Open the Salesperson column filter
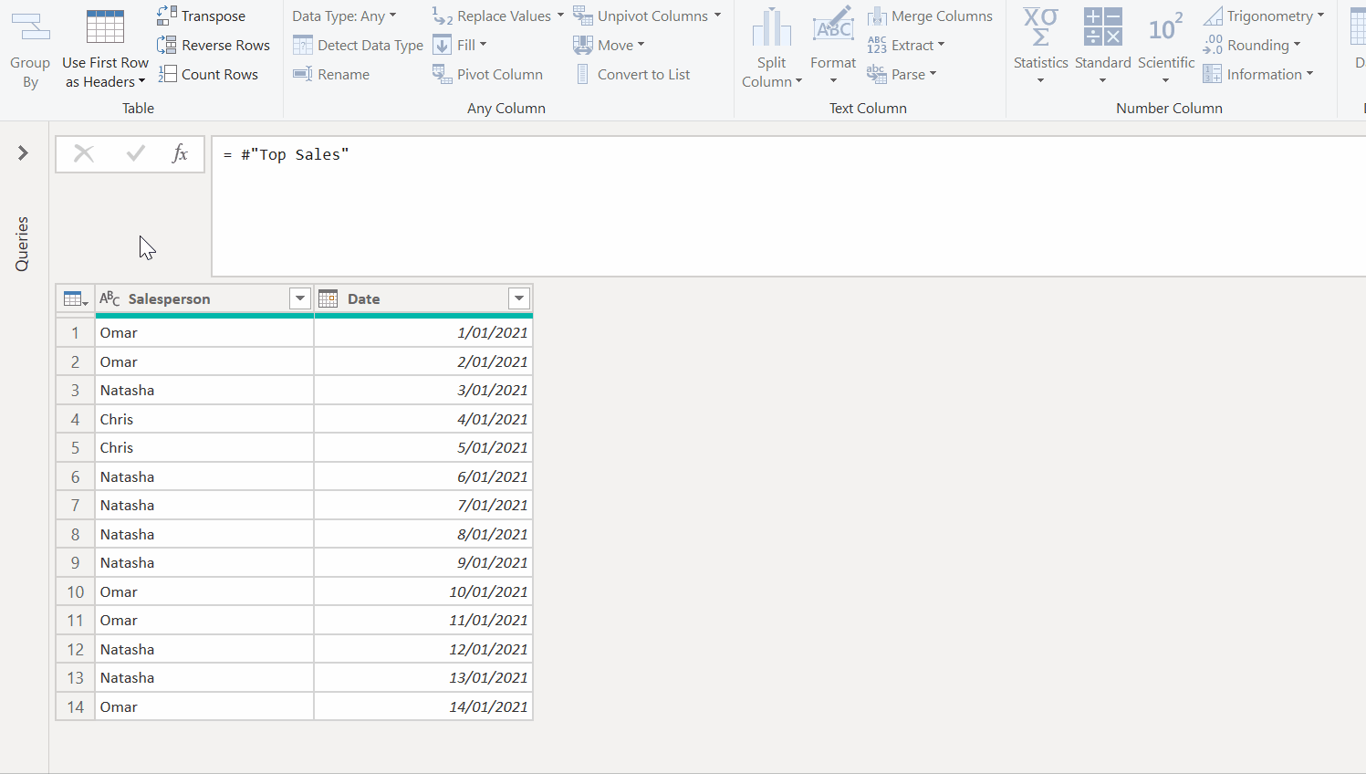The width and height of the screenshot is (1366, 774). 299,298
